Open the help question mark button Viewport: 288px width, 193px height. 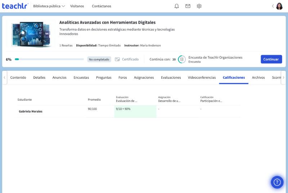(277, 182)
